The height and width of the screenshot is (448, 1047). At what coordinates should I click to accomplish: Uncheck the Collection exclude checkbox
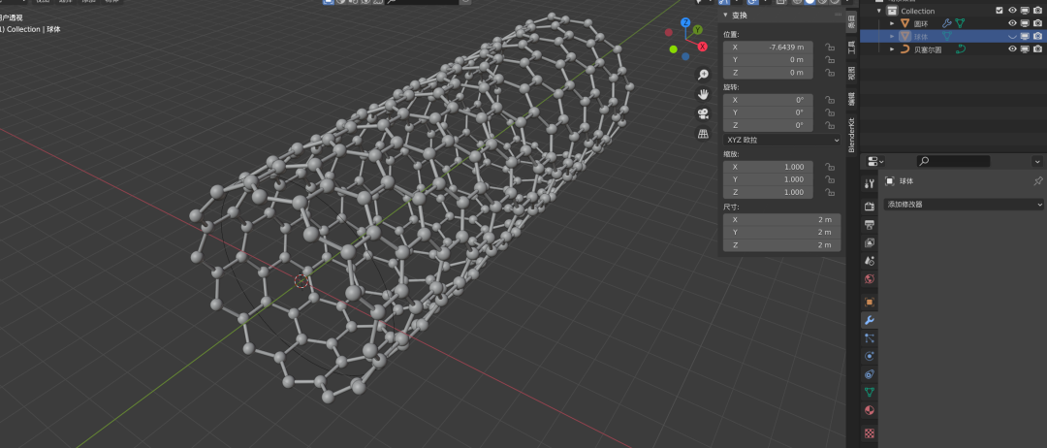click(x=999, y=11)
